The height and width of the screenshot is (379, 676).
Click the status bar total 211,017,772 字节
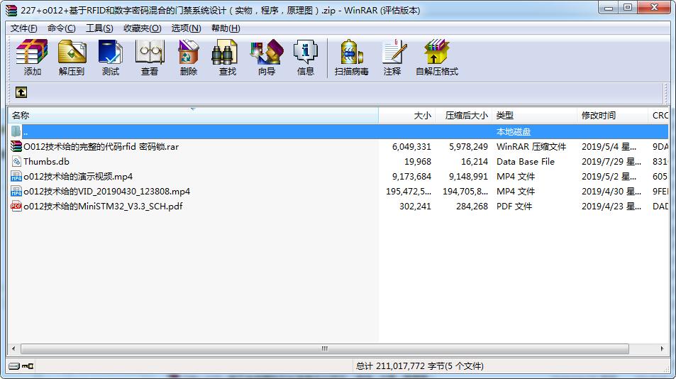coord(419,366)
